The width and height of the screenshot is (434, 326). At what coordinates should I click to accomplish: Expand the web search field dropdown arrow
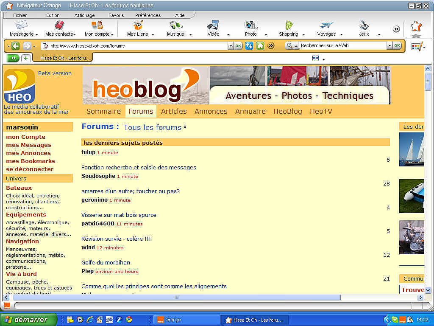click(389, 45)
